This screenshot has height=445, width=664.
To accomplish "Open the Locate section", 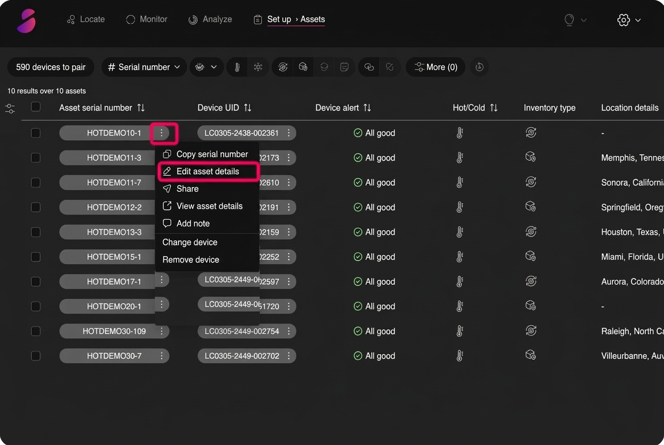I will click(x=86, y=19).
